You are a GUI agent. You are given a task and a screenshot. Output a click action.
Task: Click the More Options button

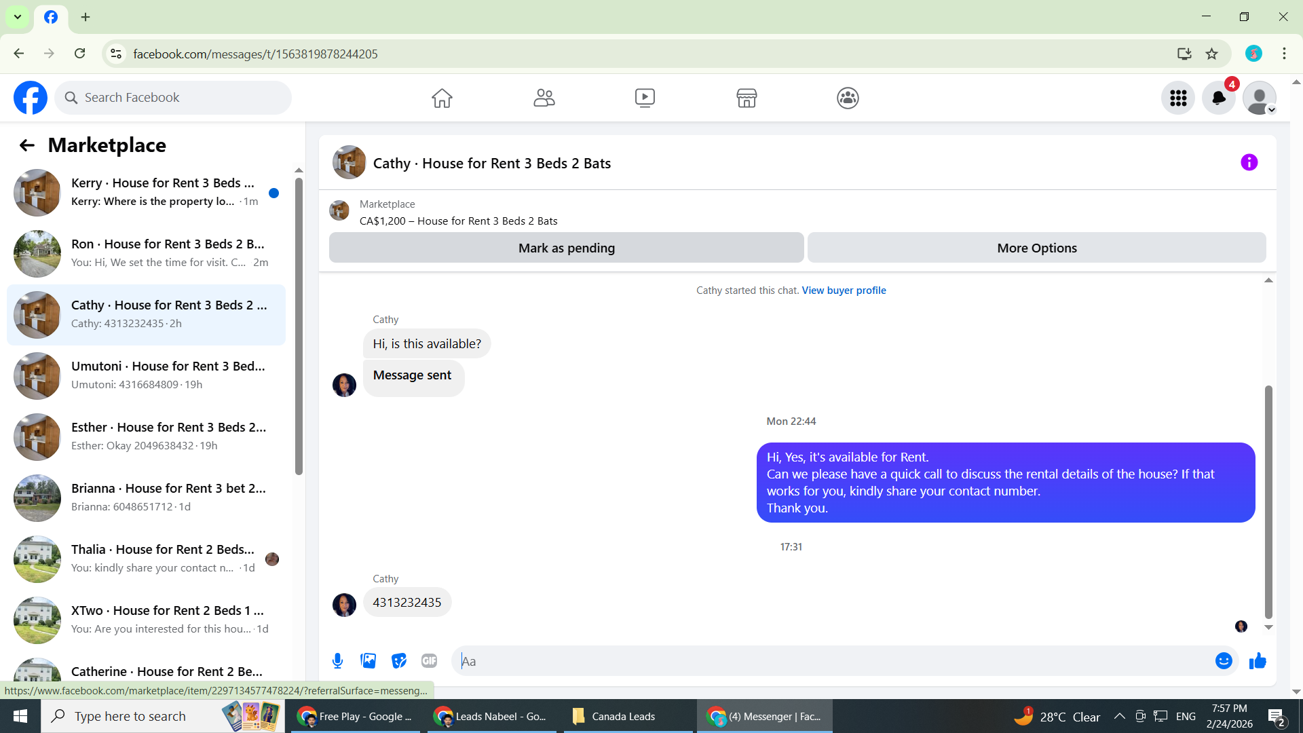1036,248
